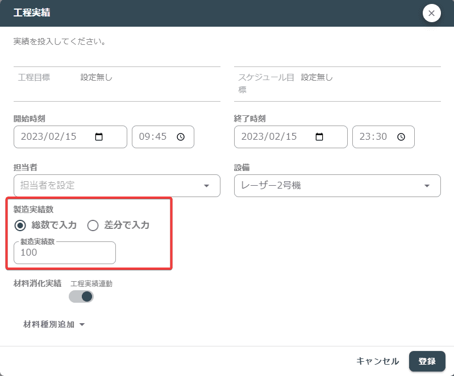Click the キャンセル button
The image size is (454, 376).
tap(377, 361)
